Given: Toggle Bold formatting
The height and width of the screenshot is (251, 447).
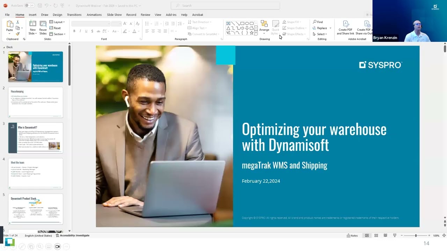Looking at the screenshot, I should [x=74, y=31].
